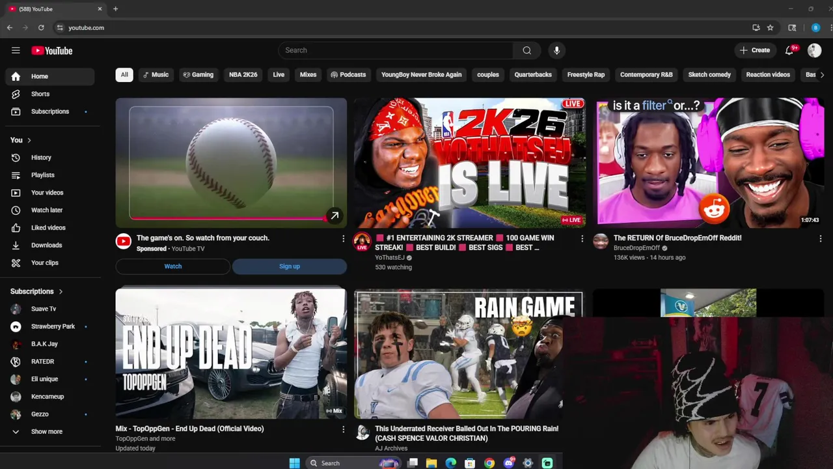The image size is (833, 469).
Task: Click the 'Updated today' text under the mix
Action: 135,449
